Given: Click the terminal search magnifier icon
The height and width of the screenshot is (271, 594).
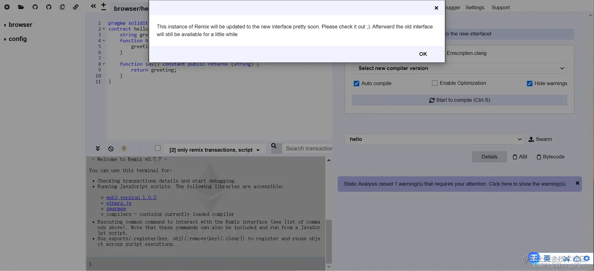Looking at the screenshot, I should (274, 146).
